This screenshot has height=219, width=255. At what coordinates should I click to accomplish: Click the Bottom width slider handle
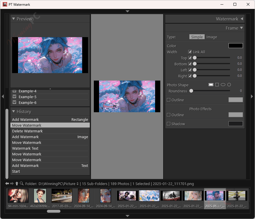pos(195,64)
